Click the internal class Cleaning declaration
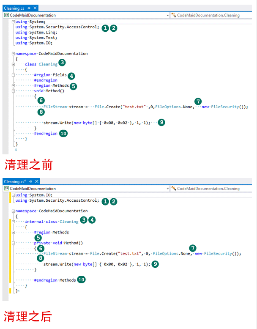 [52, 222]
